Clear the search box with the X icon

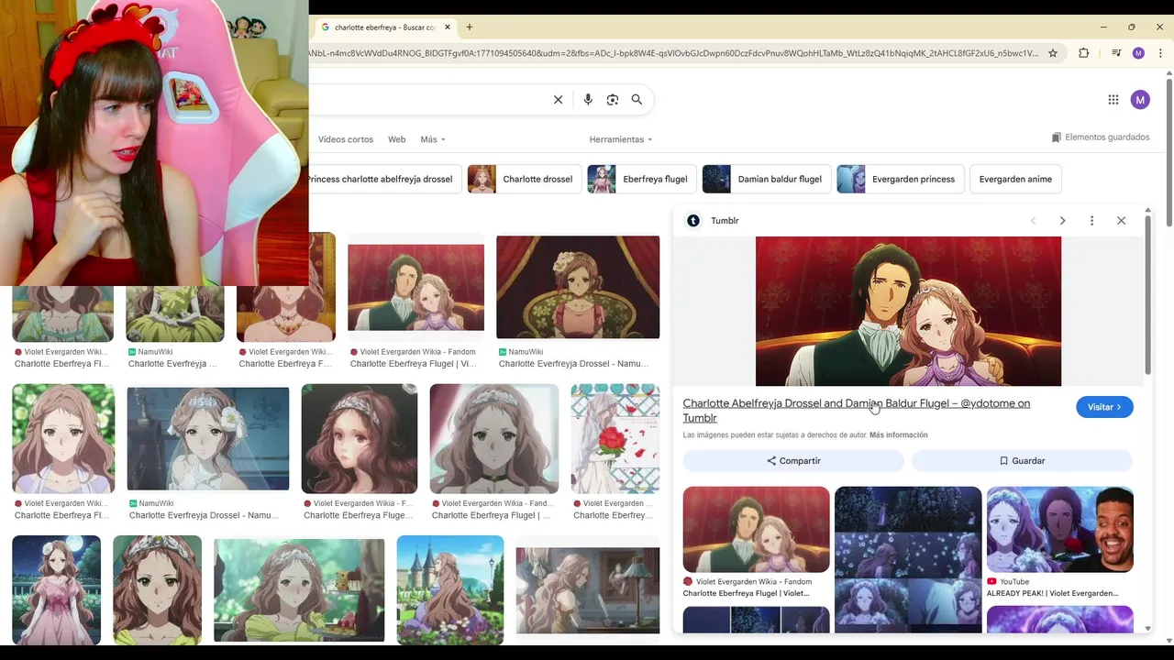point(558,100)
